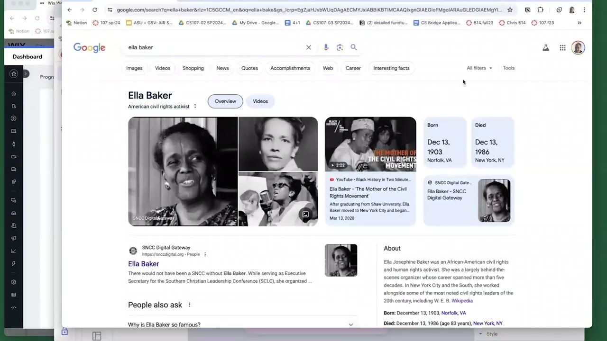This screenshot has height=341, width=607.
Task: Select the Accomplishments filter
Action: (290, 68)
